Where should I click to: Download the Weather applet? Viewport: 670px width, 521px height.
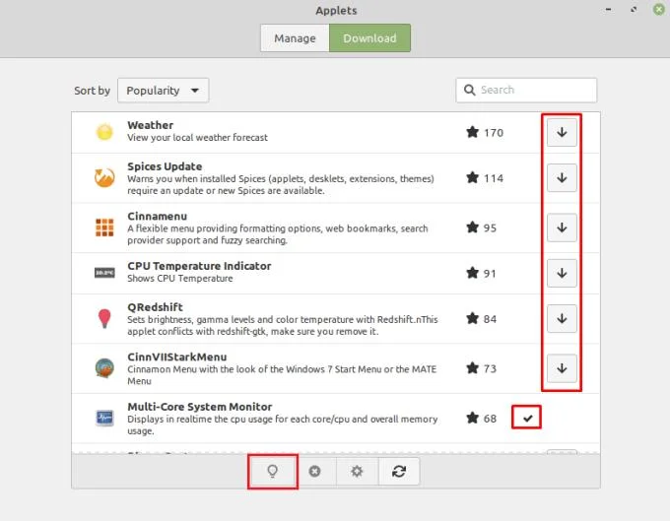click(562, 132)
